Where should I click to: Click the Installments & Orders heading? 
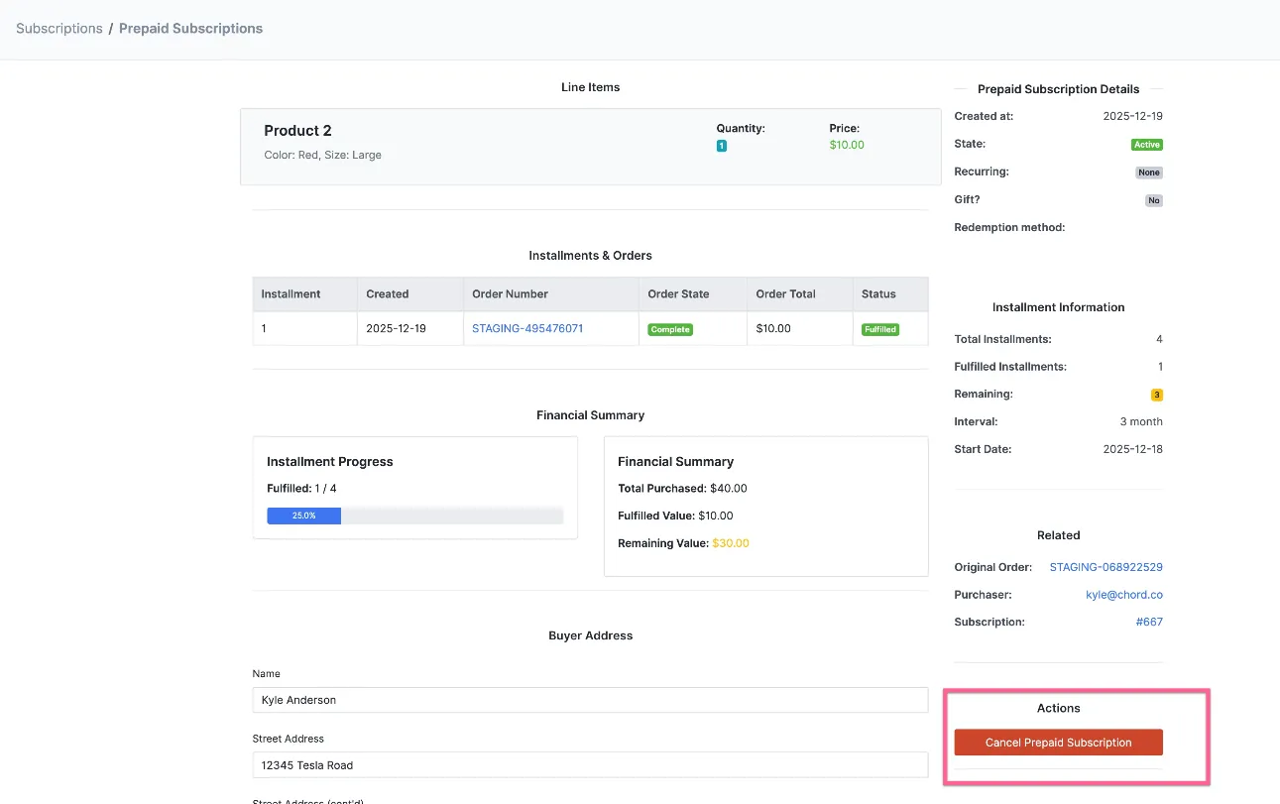point(590,256)
